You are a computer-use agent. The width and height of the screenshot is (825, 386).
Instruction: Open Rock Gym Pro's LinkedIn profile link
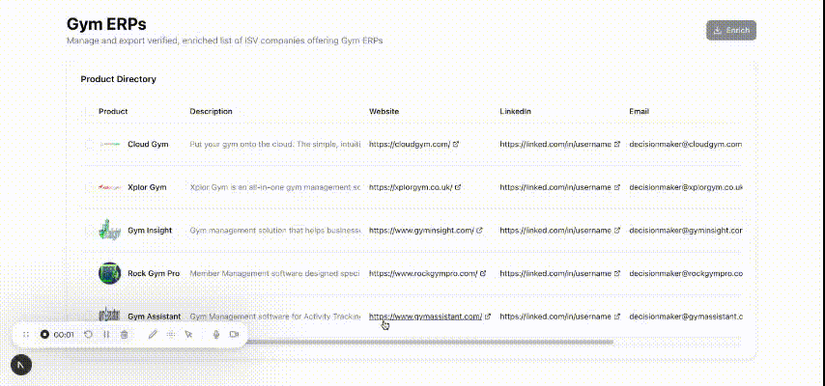560,273
